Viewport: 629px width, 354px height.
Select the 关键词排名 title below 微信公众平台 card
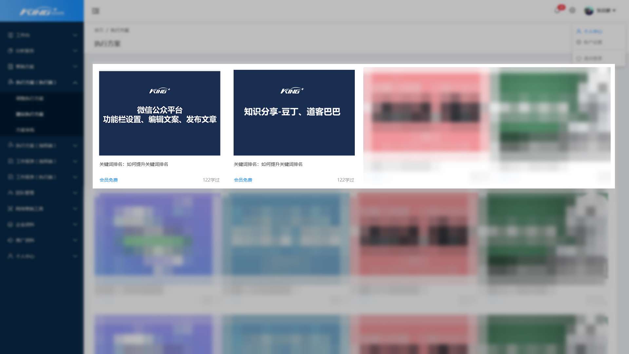pyautogui.click(x=134, y=164)
